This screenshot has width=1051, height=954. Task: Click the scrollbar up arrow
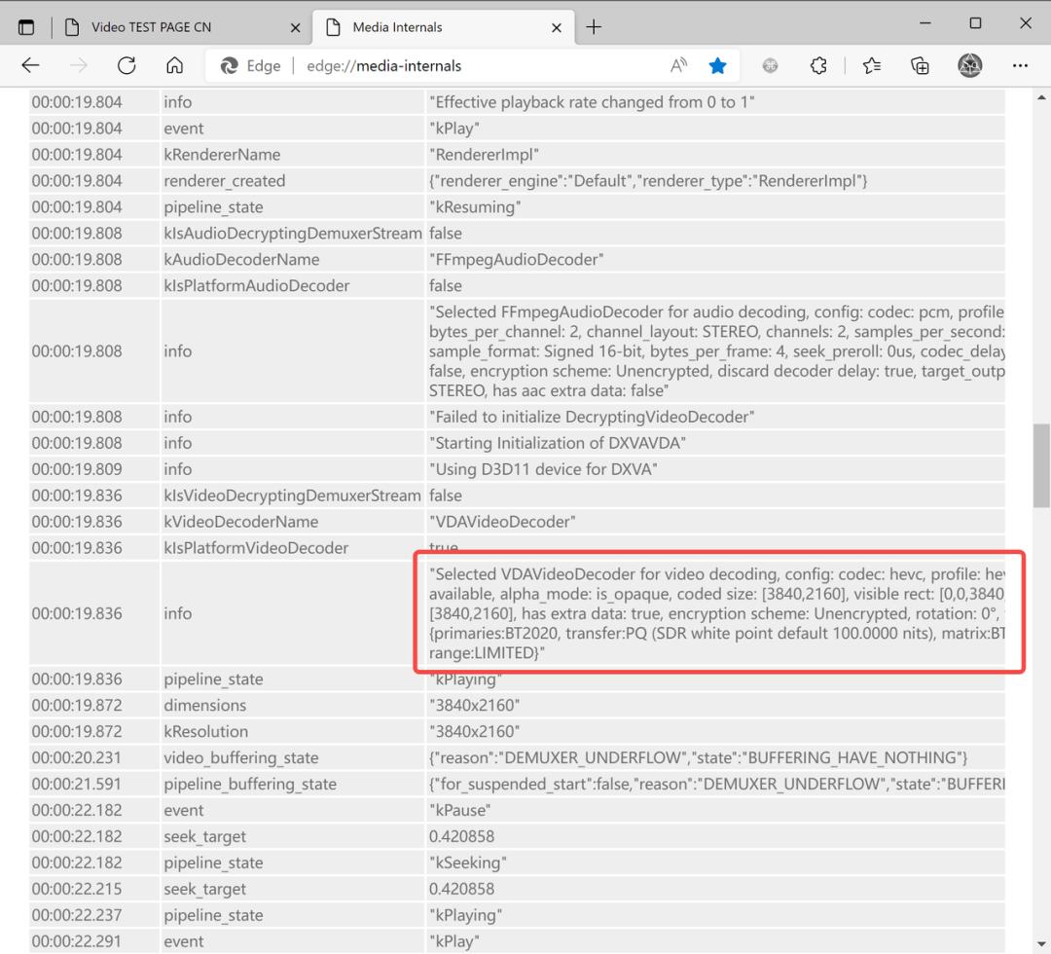(1041, 98)
